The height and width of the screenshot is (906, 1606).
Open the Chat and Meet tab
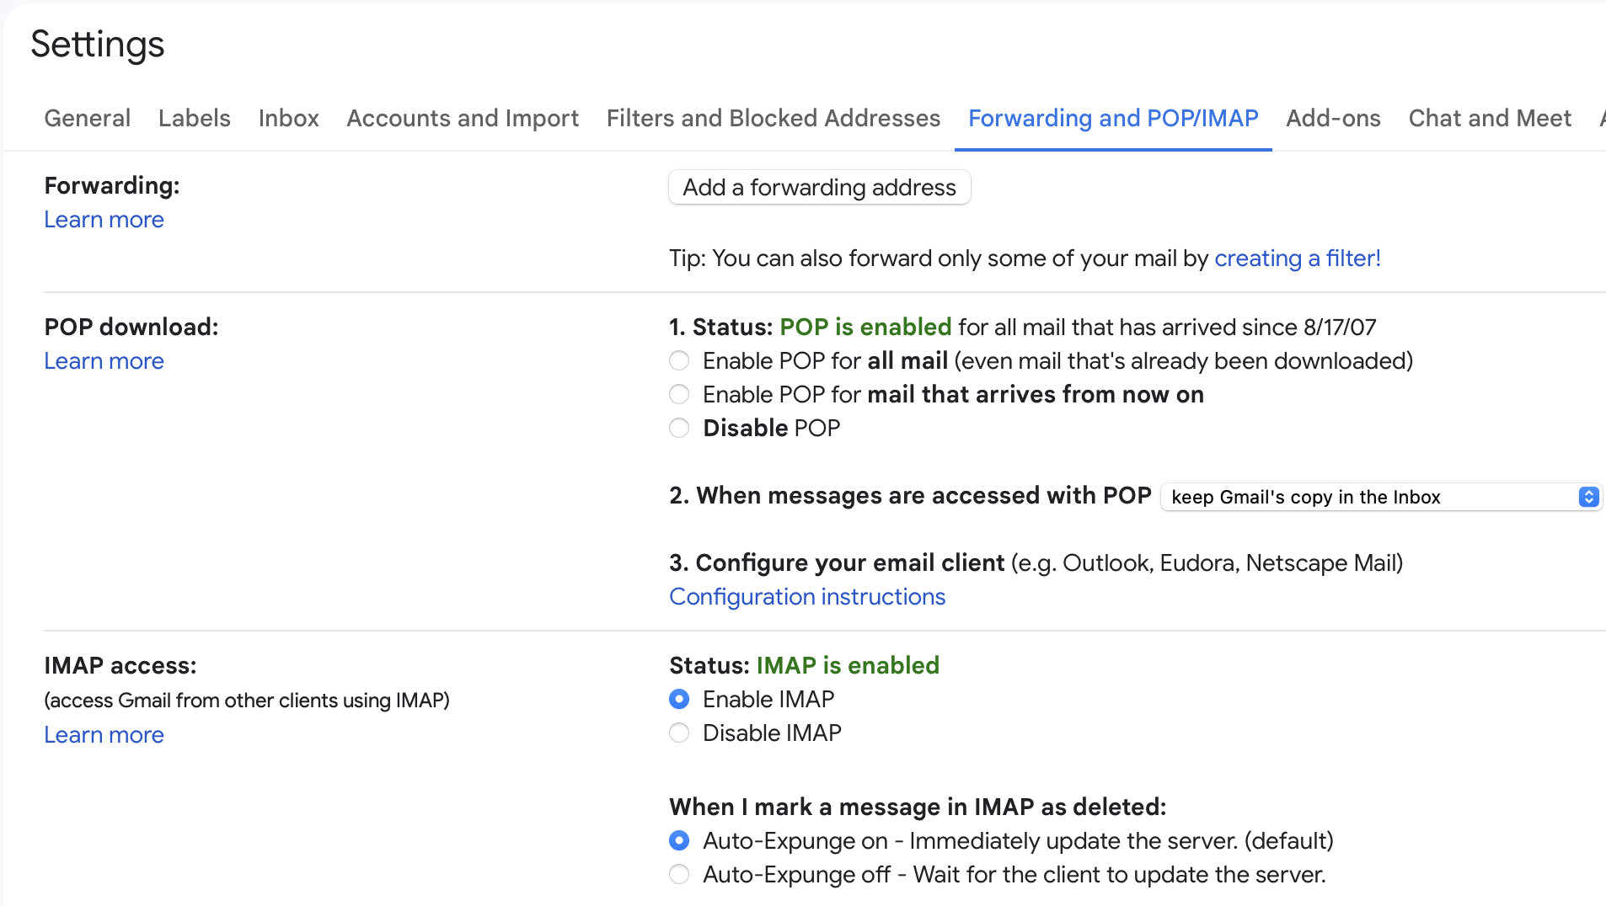pyautogui.click(x=1490, y=118)
